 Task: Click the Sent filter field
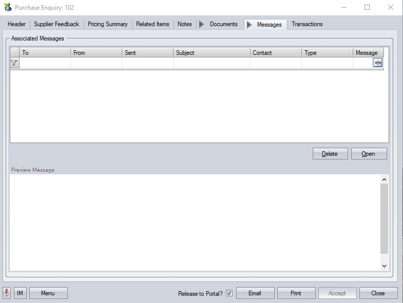(147, 63)
